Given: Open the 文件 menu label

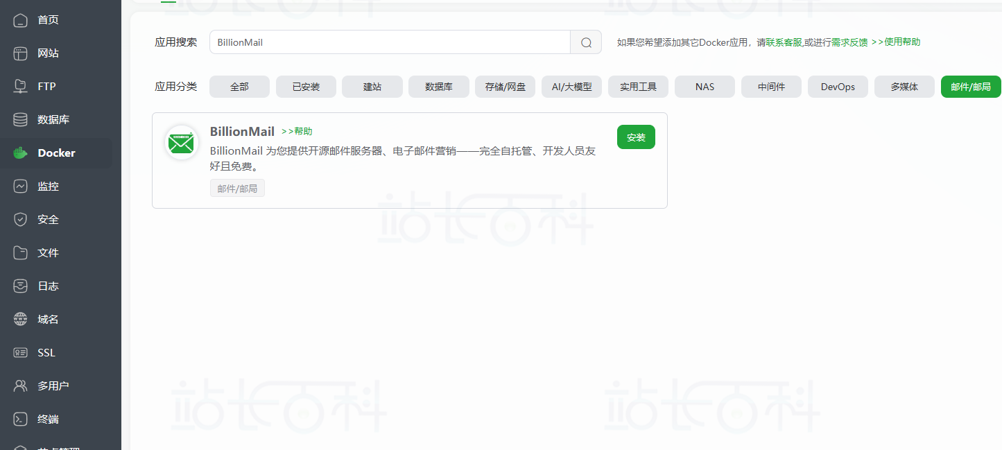Looking at the screenshot, I should point(48,252).
